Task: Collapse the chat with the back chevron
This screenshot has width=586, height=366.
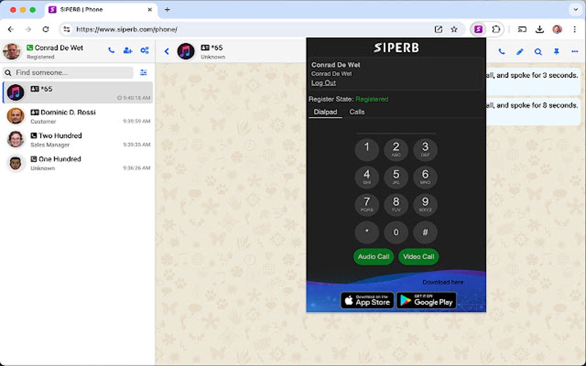Action: coord(167,50)
